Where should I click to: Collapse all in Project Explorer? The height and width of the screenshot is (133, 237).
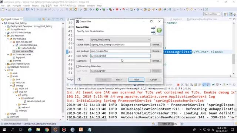pos(40,19)
